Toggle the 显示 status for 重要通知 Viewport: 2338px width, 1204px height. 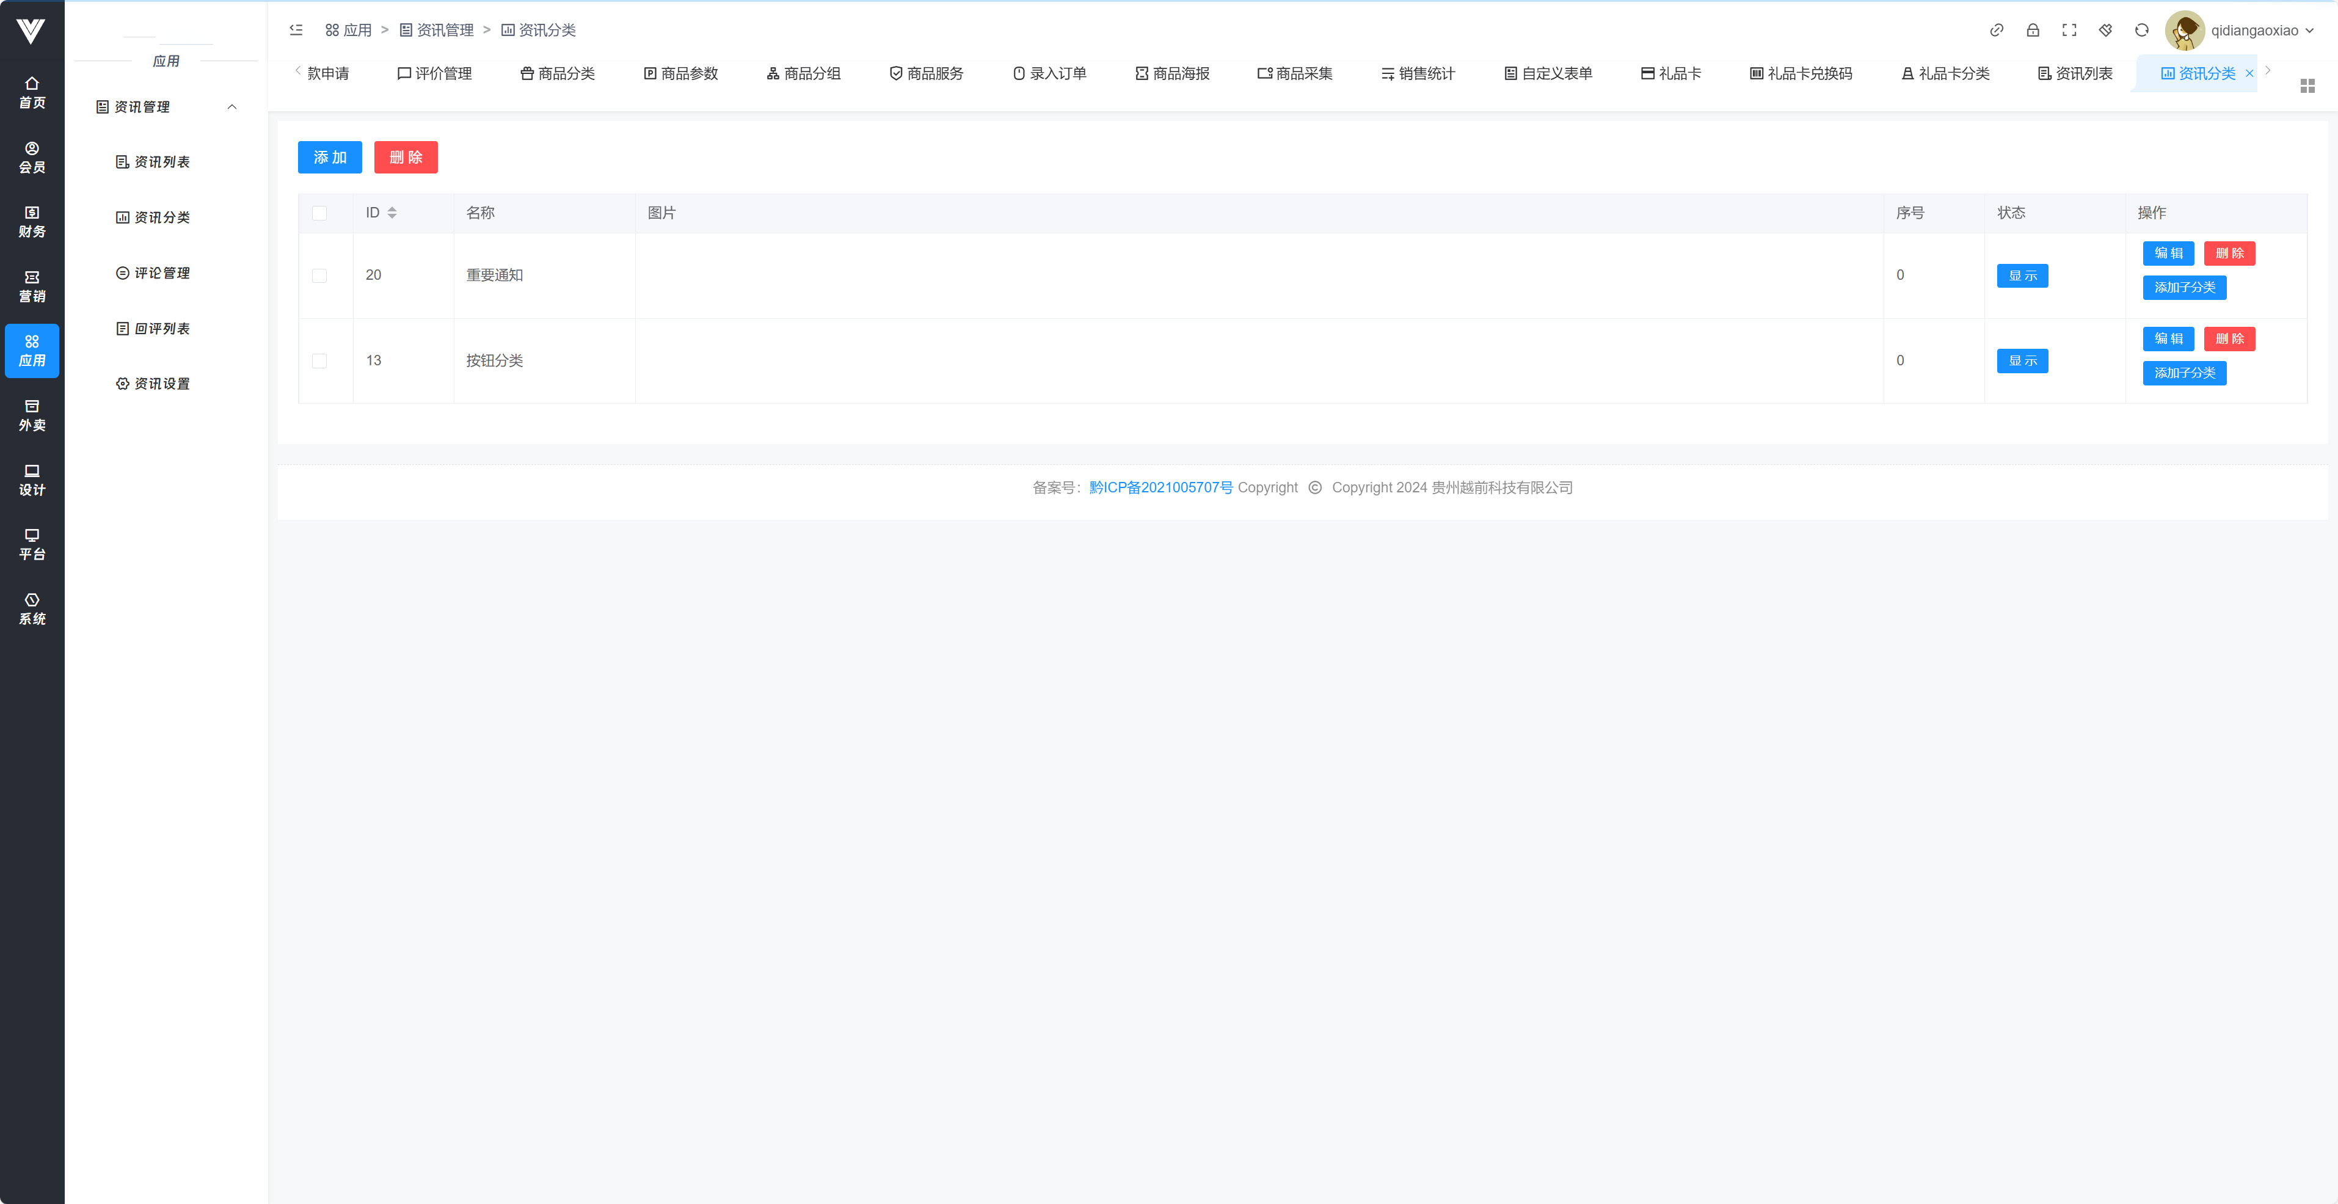2021,275
